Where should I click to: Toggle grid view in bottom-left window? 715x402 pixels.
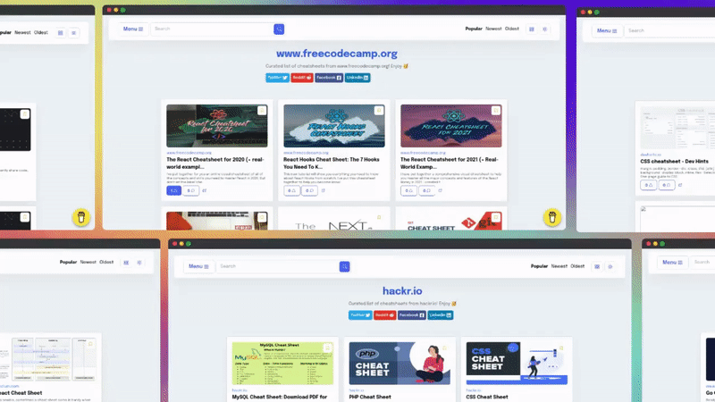[x=126, y=263]
